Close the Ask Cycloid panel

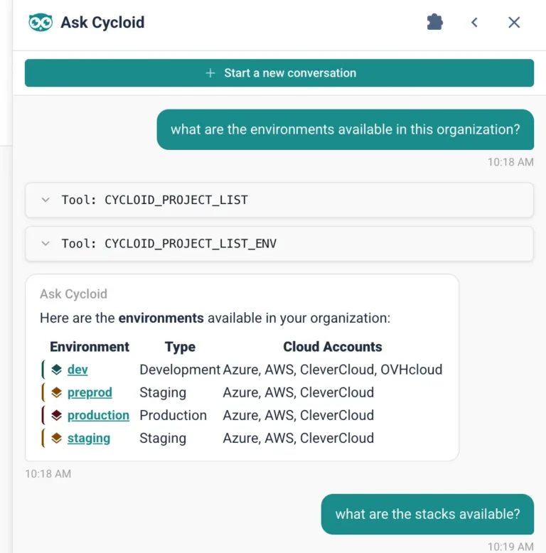click(514, 23)
